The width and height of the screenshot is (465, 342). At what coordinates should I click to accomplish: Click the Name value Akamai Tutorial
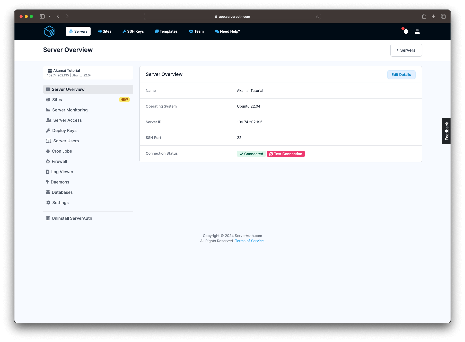click(x=250, y=91)
